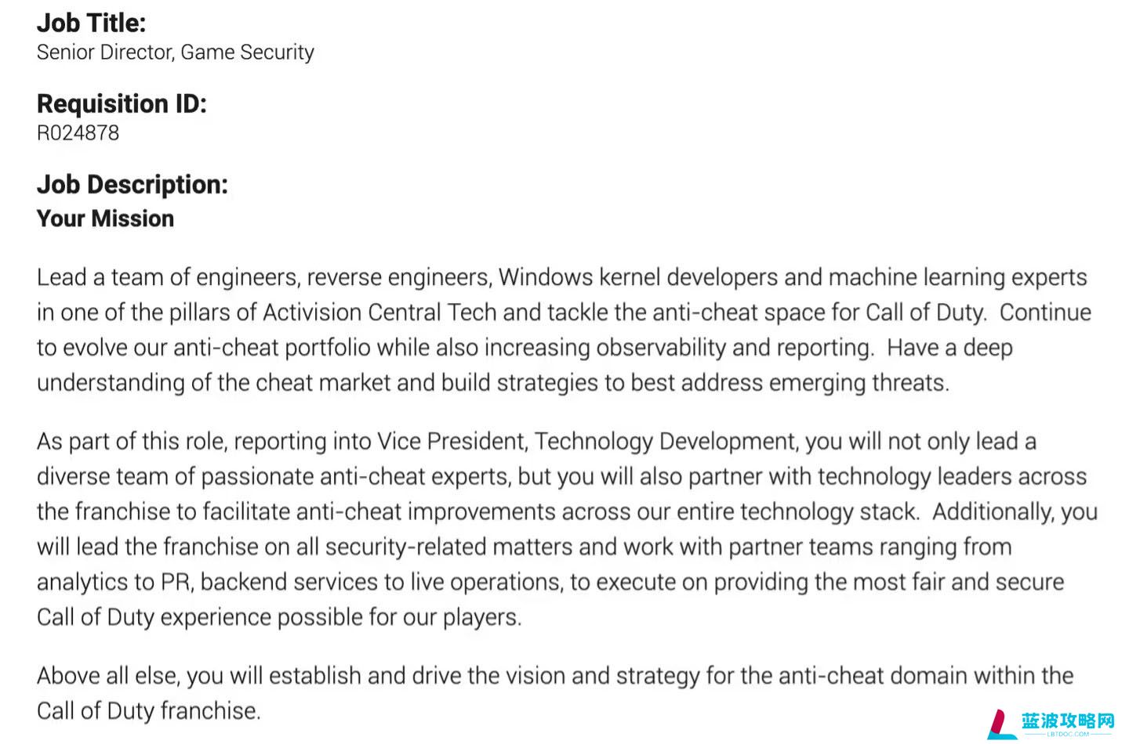Click 'Activision Central Tech' in first paragraph
Viewport: 1129px width, 744px height.
[x=379, y=312]
